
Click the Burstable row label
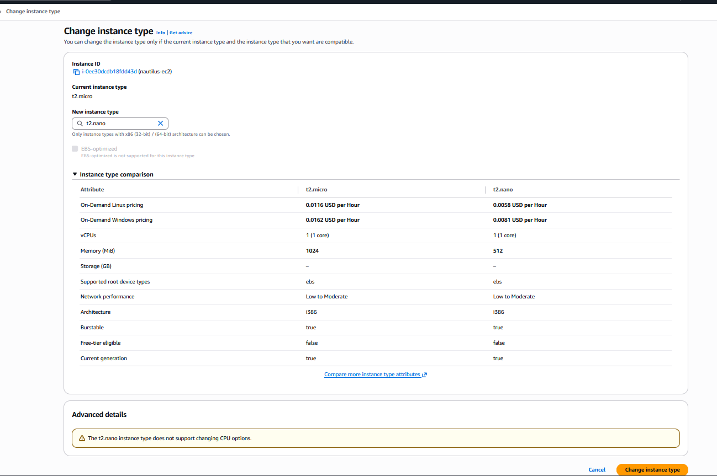point(92,328)
